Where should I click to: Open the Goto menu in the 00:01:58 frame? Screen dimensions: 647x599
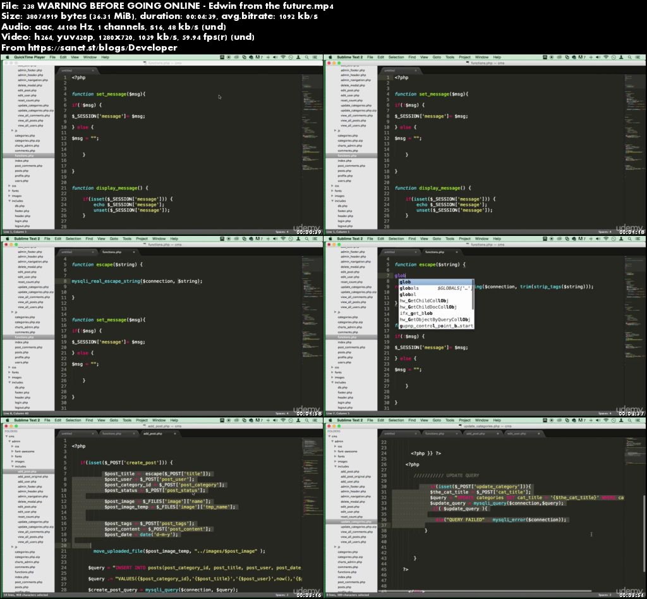pos(114,238)
